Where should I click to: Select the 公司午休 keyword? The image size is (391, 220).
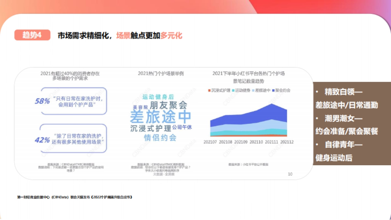[182, 127]
